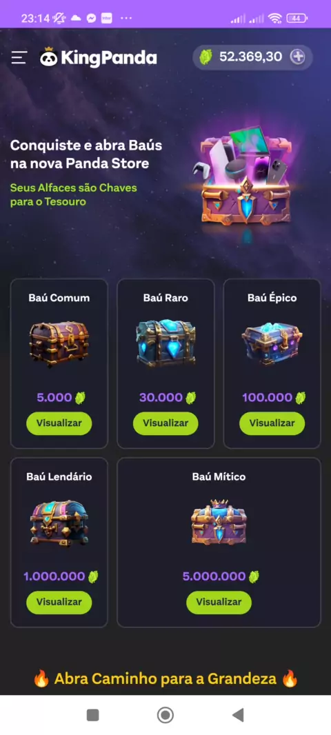Image resolution: width=331 pixels, height=735 pixels.
Task: Select the Baú Raro chest image
Action: point(165,344)
